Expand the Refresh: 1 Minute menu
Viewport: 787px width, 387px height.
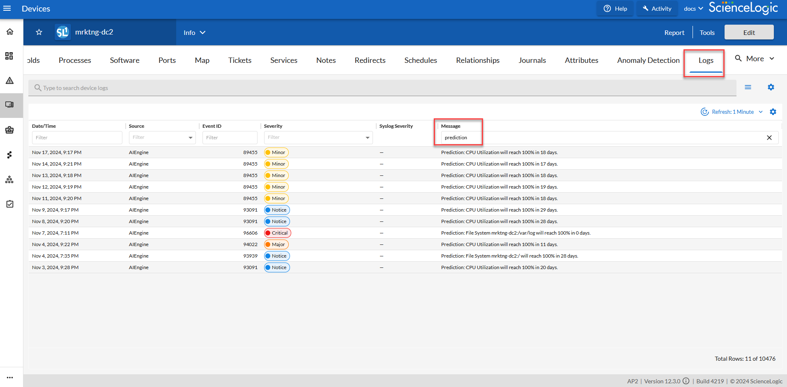pyautogui.click(x=733, y=112)
